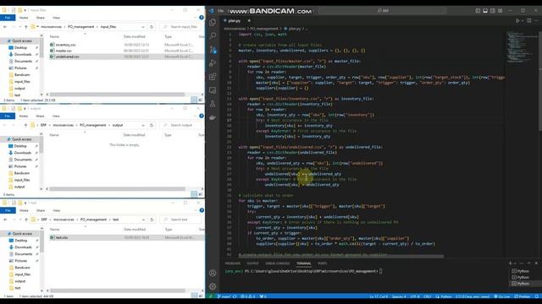Toggle the secondary side bar layout icon

click(493, 11)
